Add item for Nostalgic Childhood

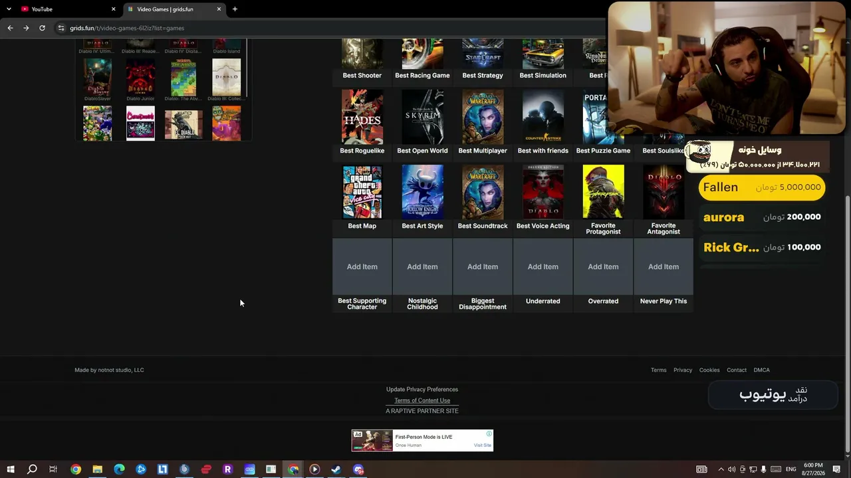(422, 267)
